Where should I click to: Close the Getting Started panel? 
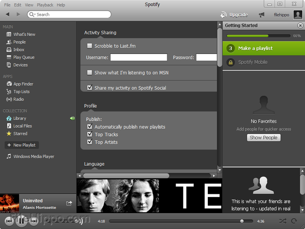click(300, 26)
